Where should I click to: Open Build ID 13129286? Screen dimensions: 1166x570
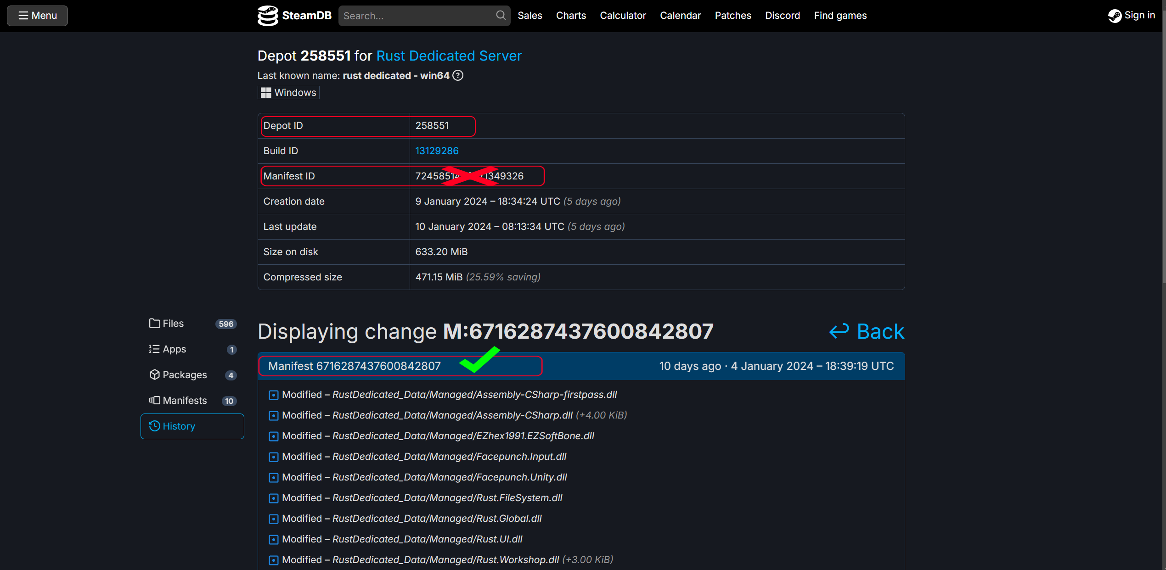(x=436, y=151)
